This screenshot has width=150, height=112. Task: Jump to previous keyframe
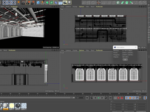click(x=92, y=98)
